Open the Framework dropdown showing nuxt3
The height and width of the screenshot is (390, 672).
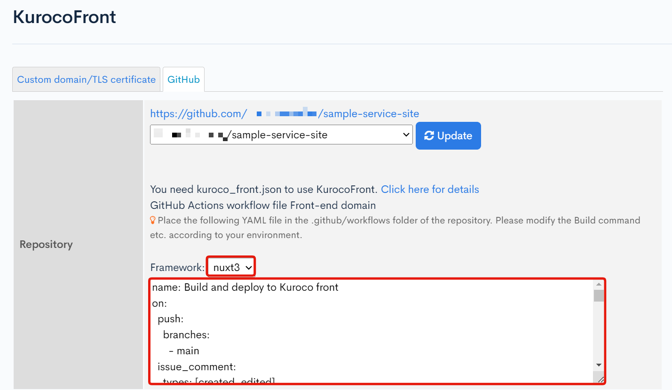point(230,266)
